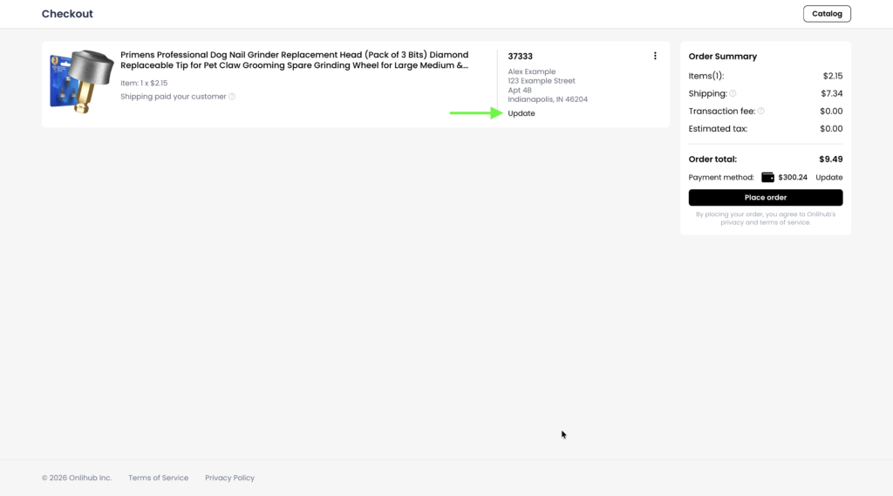Click the Primens Dog Nail Grinder product title

(295, 60)
